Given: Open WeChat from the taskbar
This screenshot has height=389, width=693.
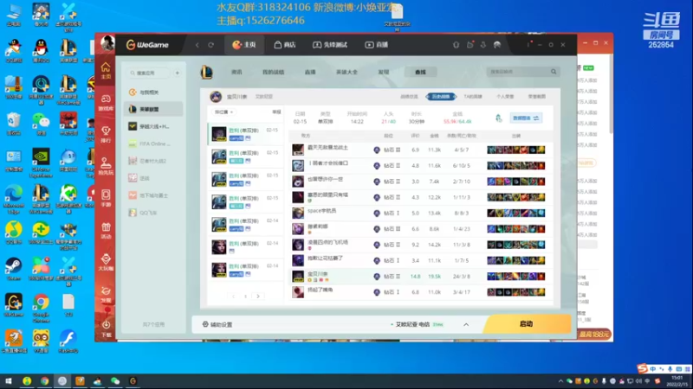Looking at the screenshot, I should (115, 381).
